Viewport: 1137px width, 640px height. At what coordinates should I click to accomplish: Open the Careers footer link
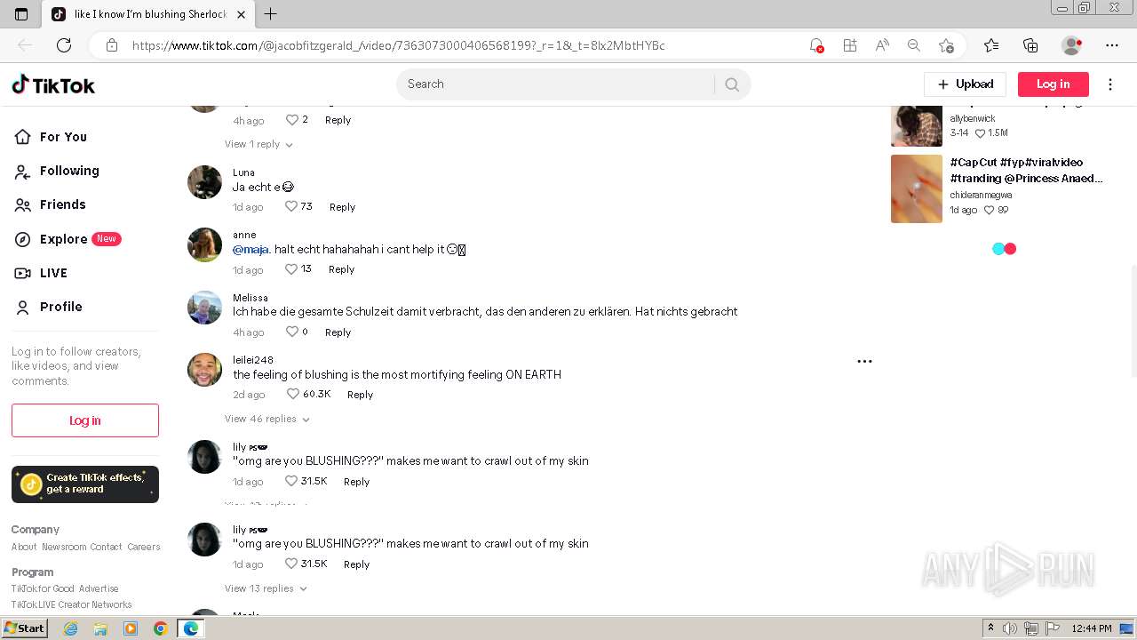[x=144, y=547]
